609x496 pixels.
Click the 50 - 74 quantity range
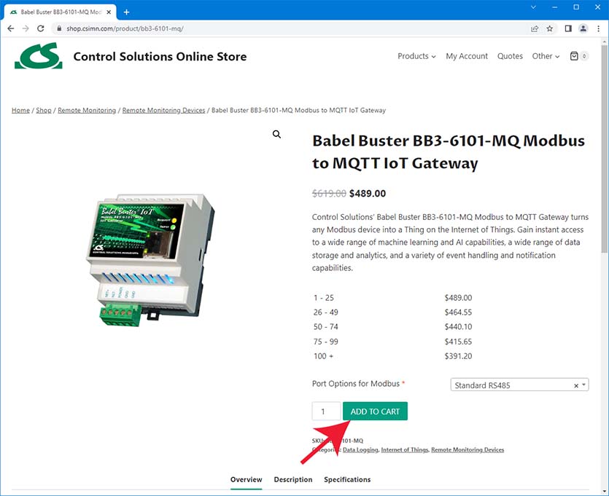point(325,326)
